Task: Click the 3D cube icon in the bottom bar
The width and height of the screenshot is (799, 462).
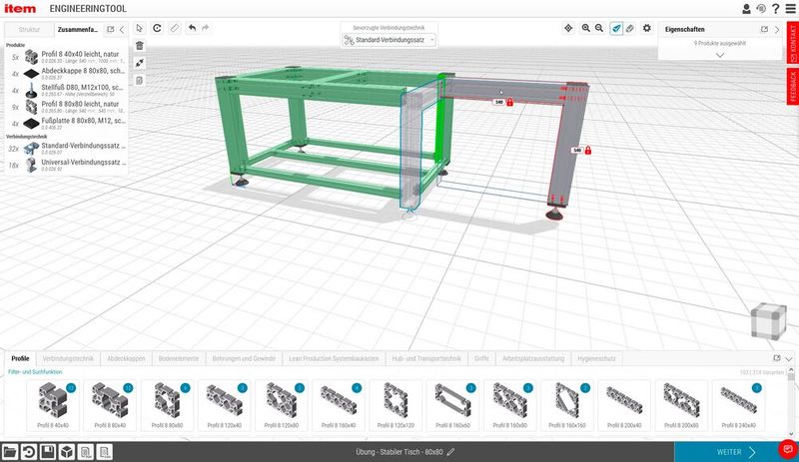Action: [x=66, y=452]
